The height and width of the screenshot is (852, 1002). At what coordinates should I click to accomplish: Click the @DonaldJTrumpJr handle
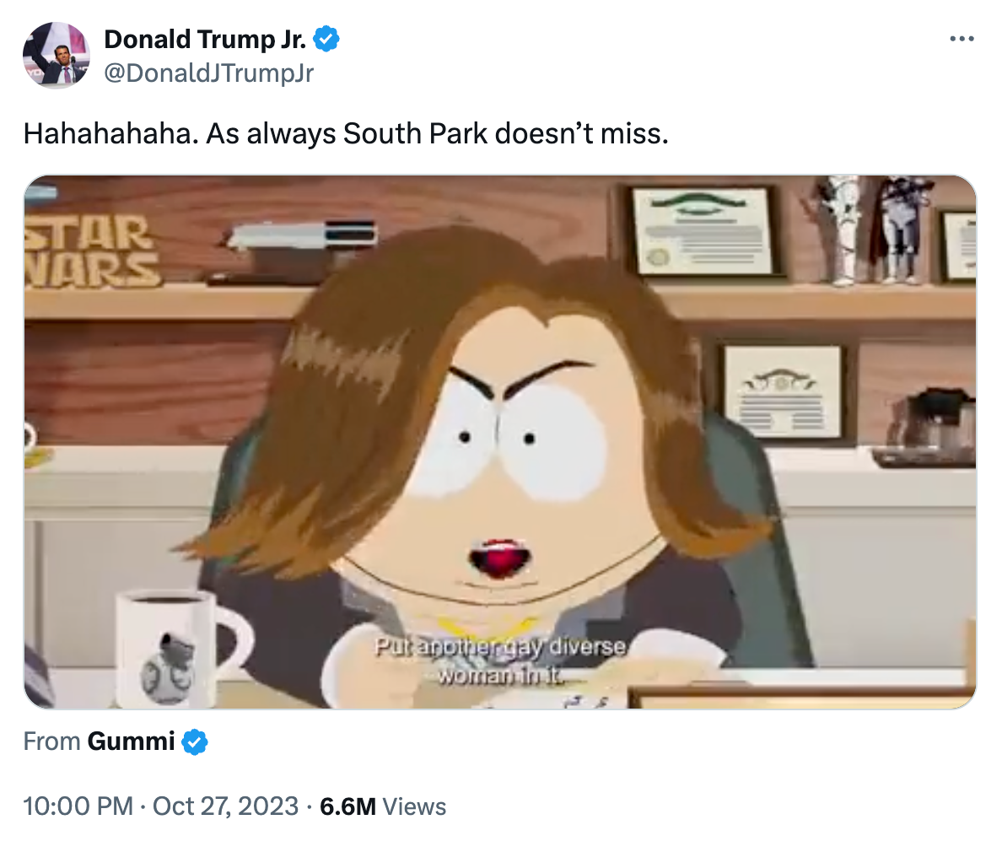(x=208, y=73)
